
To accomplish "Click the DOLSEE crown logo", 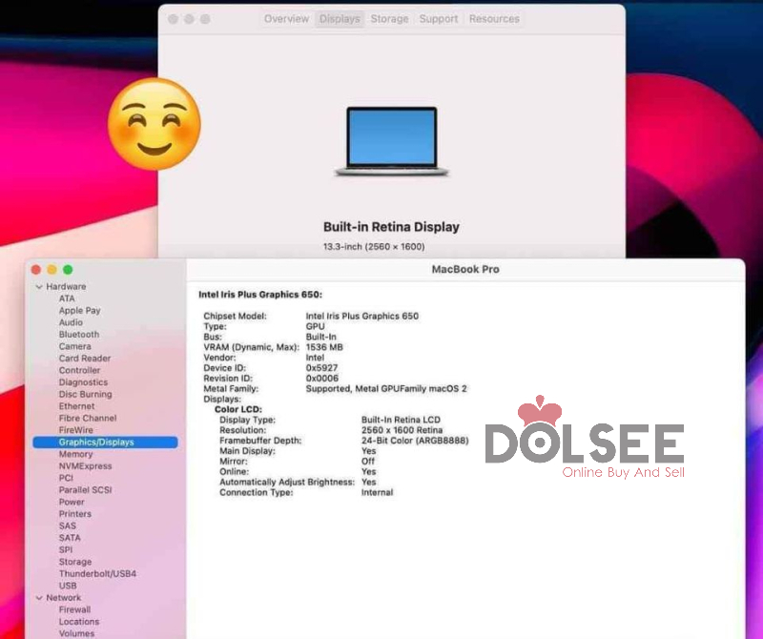I will [x=540, y=410].
